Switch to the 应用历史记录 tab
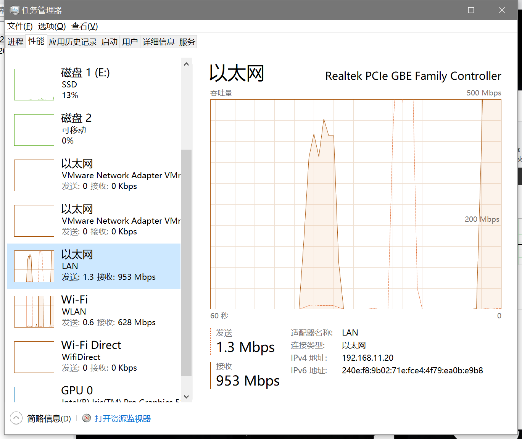Screen dimensions: 522x439 (73, 42)
